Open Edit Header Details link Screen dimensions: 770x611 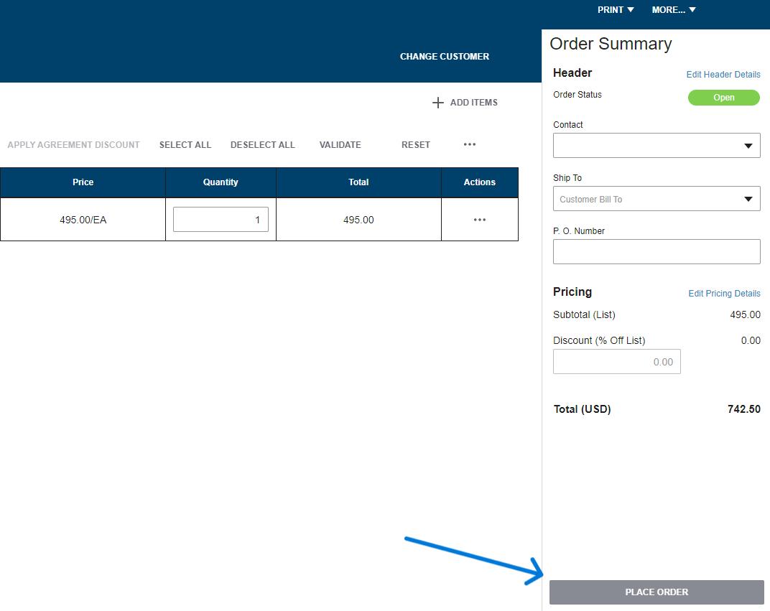(723, 75)
